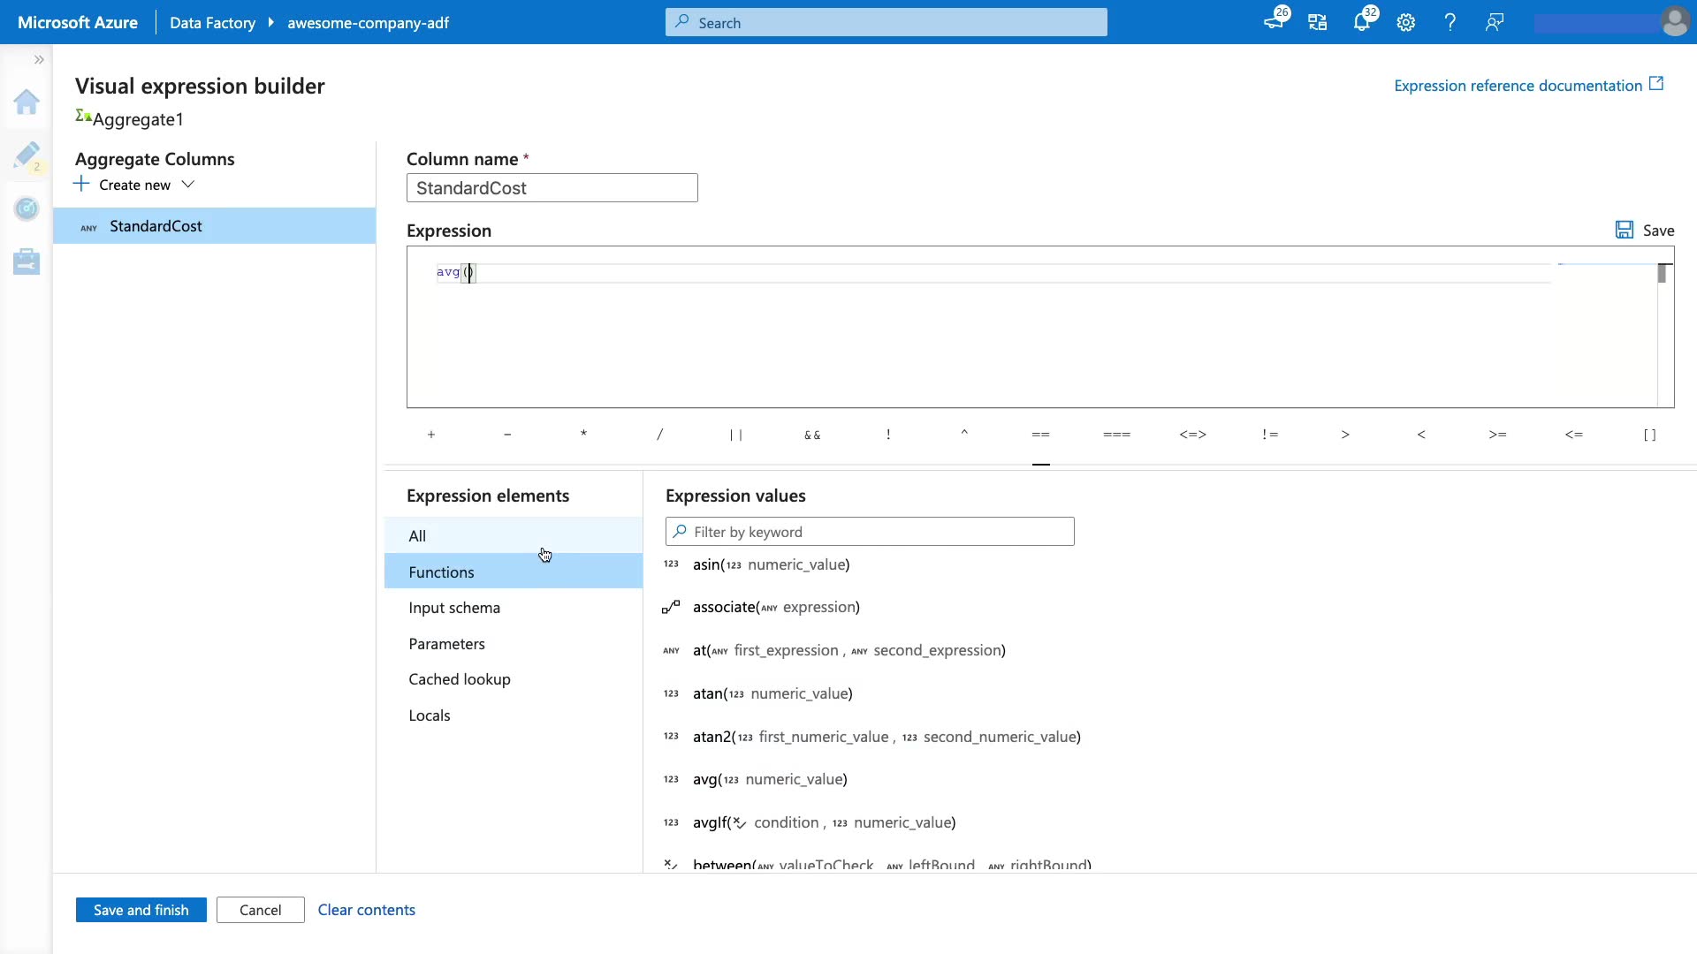Image resolution: width=1697 pixels, height=954 pixels.
Task: Click the expression editor scrollbar thumb
Action: (x=1662, y=274)
